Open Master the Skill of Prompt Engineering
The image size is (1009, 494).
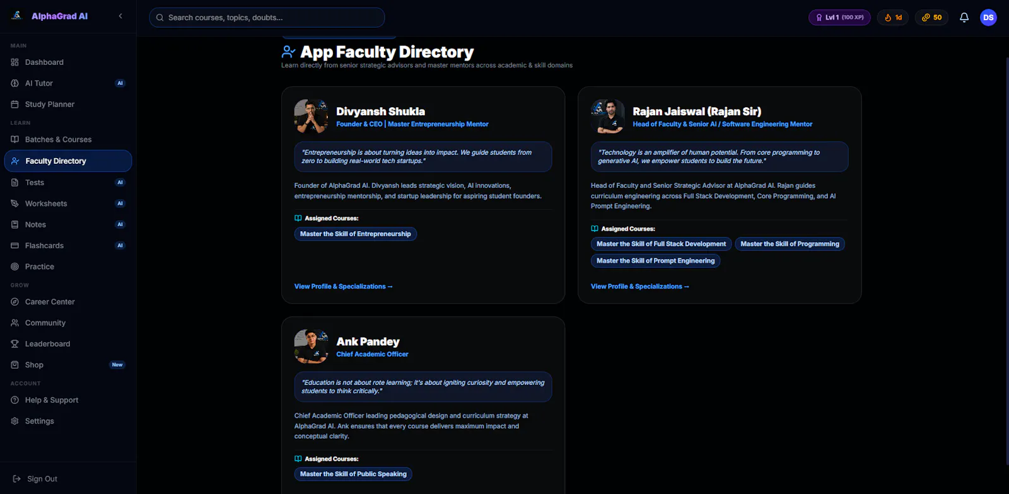[655, 261]
